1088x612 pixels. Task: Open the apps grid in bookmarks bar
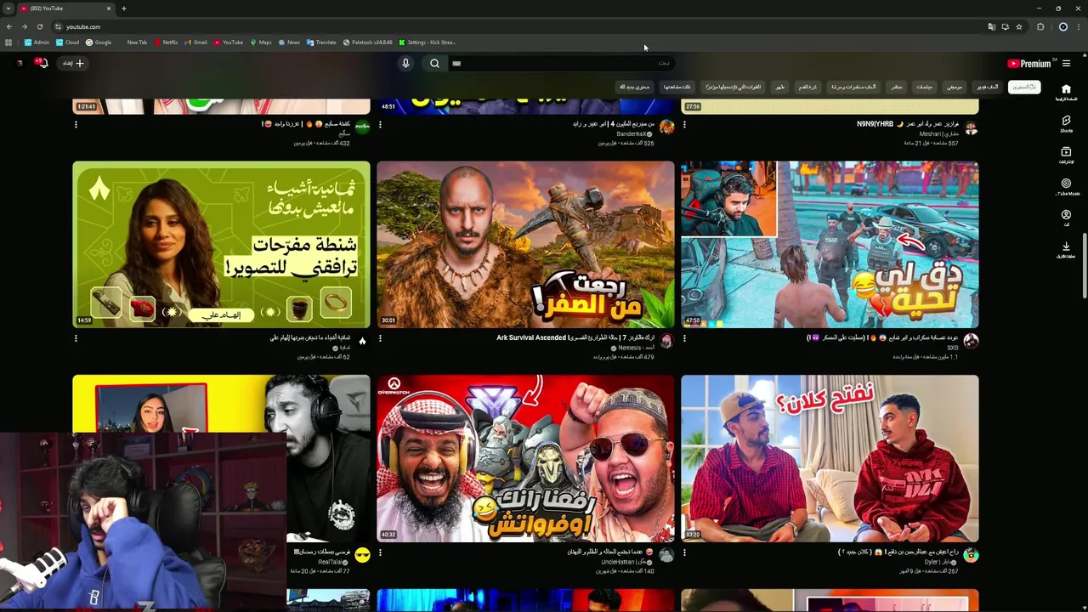point(8,42)
